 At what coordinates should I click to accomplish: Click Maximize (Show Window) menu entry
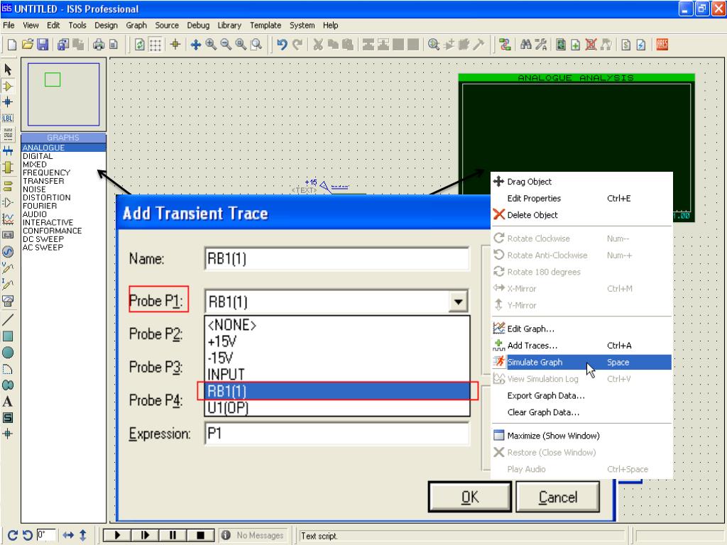tap(581, 436)
